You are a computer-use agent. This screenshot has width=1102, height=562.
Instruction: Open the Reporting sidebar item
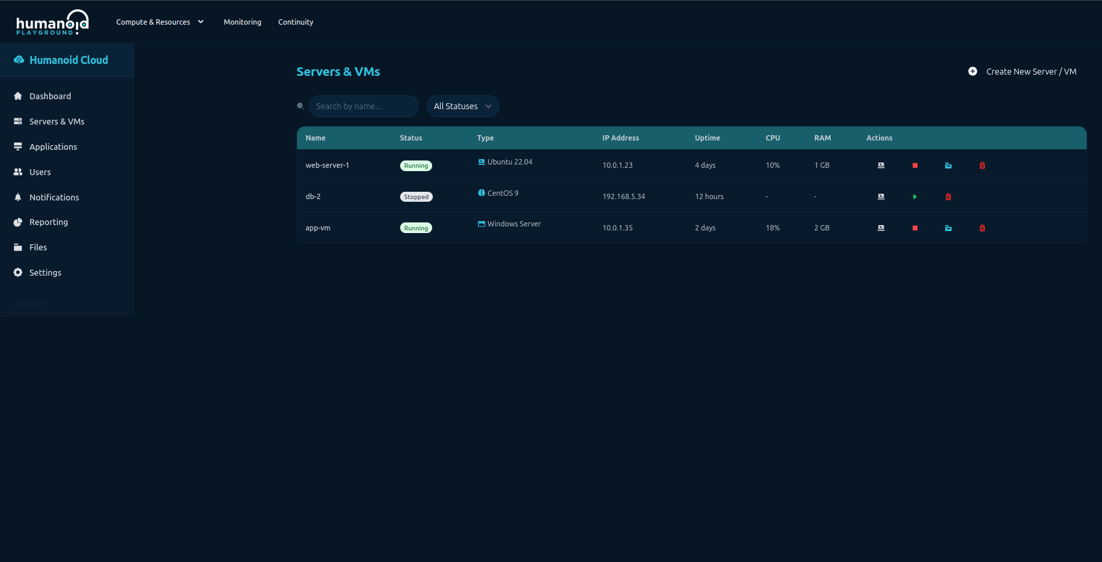click(x=49, y=222)
